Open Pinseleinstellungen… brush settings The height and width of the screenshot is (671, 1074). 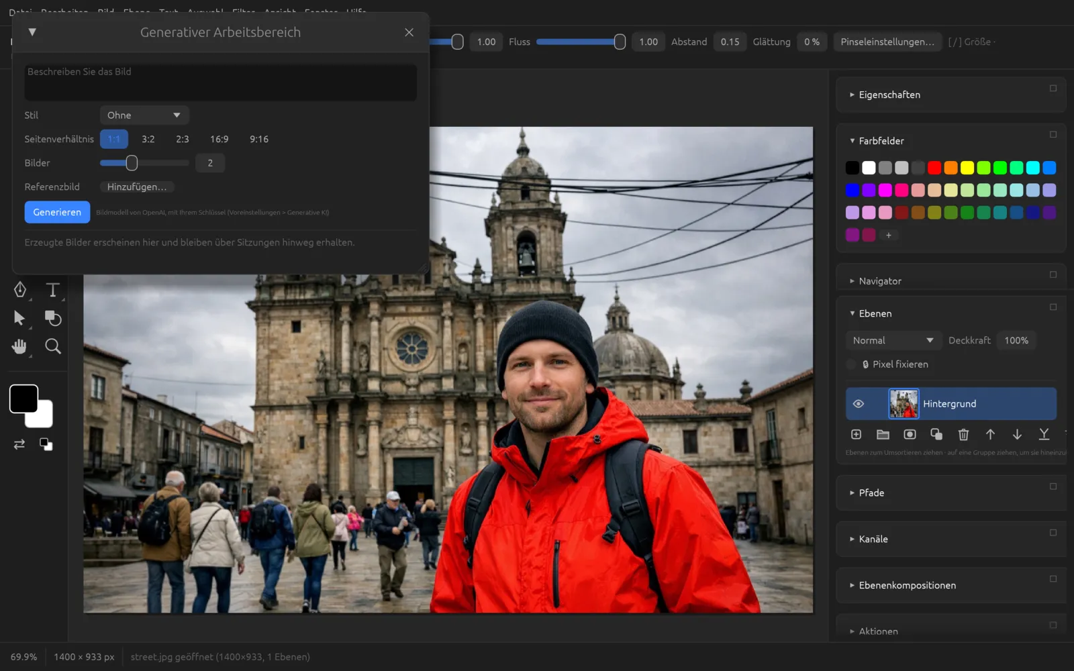887,42
